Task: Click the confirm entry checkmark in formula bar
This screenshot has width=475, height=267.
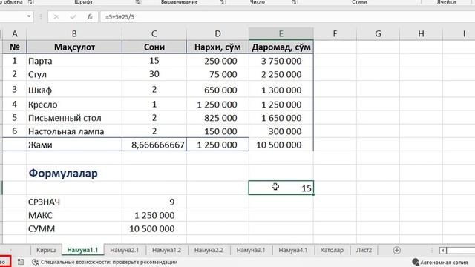Action: (x=73, y=17)
